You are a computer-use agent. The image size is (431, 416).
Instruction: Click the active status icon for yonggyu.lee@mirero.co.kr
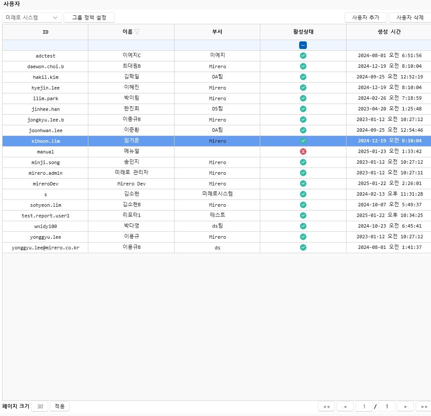pos(303,248)
